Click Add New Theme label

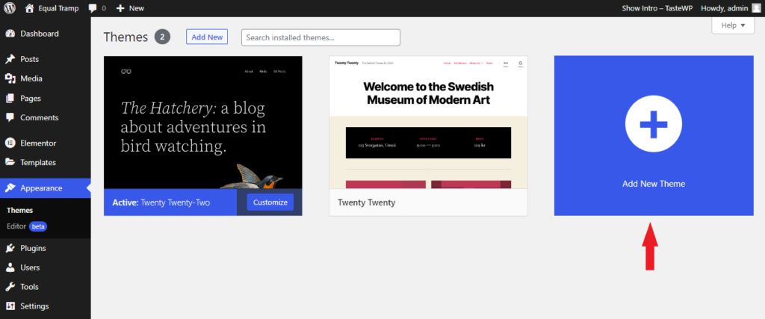(x=654, y=184)
